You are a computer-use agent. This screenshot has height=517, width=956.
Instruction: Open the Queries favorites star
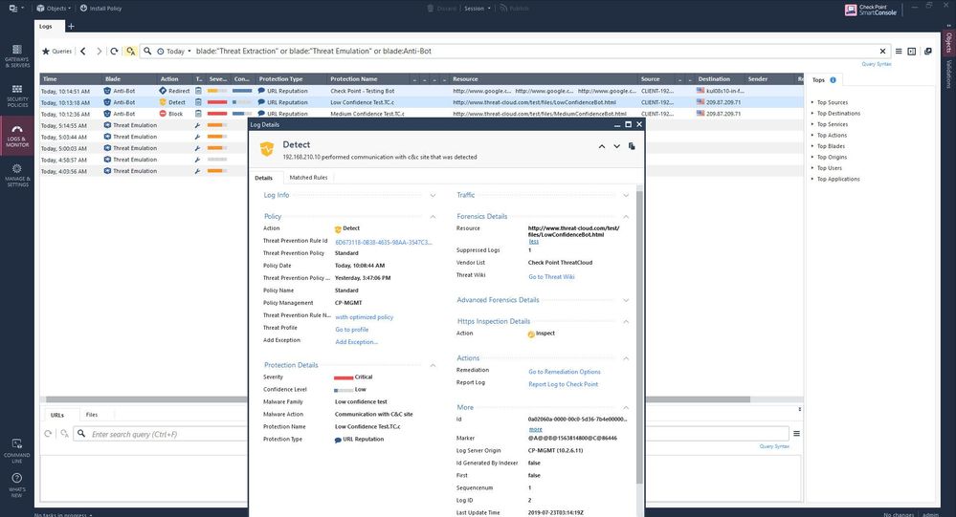(56, 52)
